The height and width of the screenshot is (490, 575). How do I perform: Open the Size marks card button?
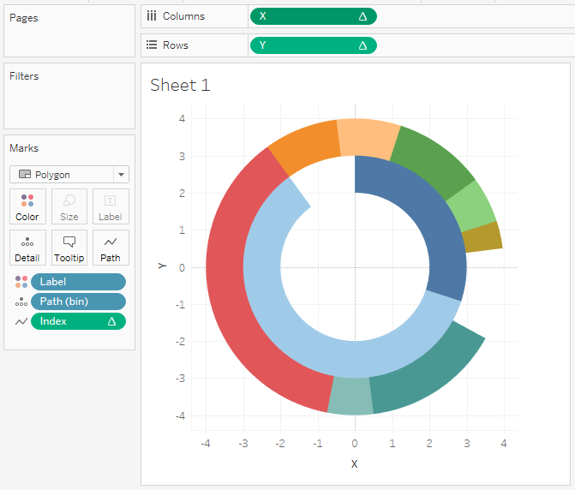tap(69, 206)
